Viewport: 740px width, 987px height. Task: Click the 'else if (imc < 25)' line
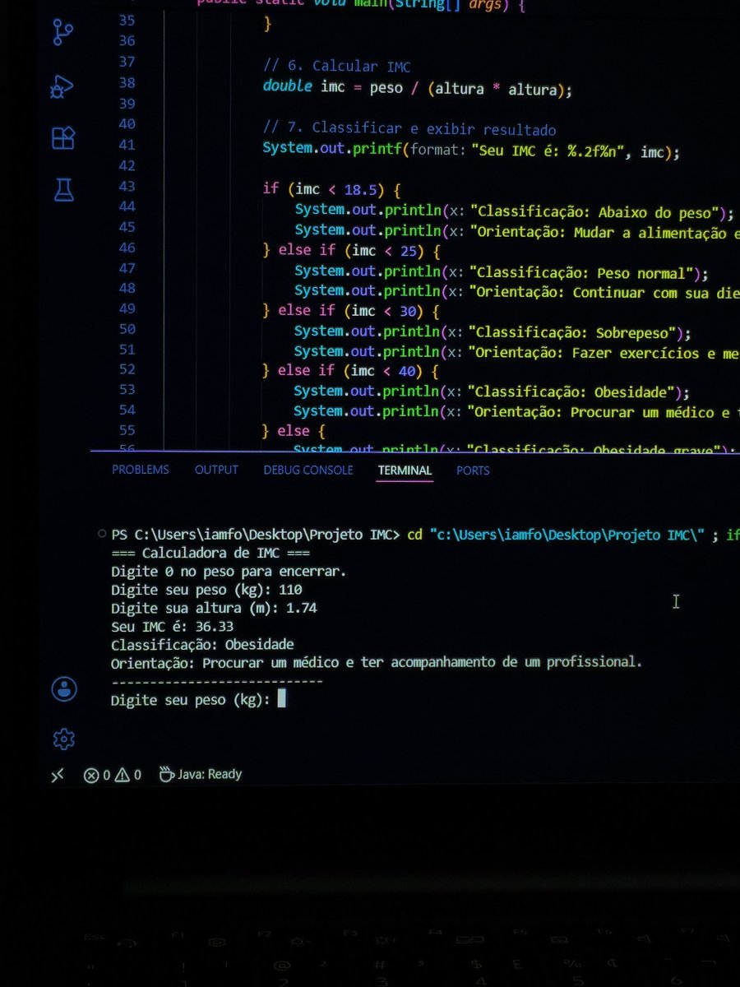pos(352,251)
